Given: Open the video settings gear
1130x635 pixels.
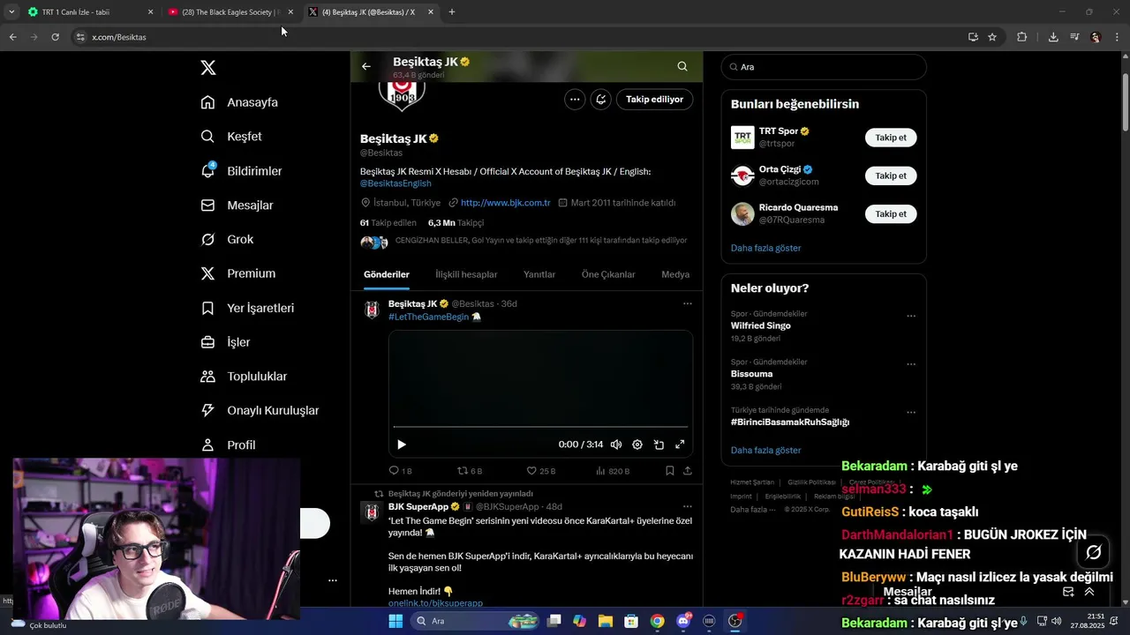Looking at the screenshot, I should tap(637, 444).
